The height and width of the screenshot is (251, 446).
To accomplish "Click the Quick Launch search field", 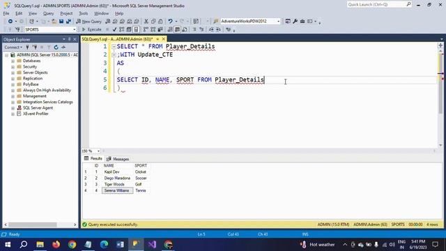I will [379, 5].
